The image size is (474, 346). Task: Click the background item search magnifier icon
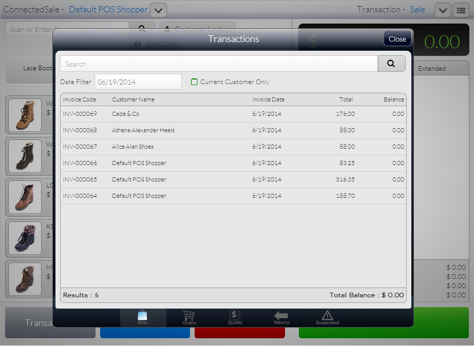pyautogui.click(x=142, y=29)
